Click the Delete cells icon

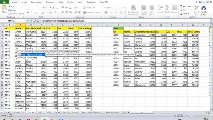(167, 8)
